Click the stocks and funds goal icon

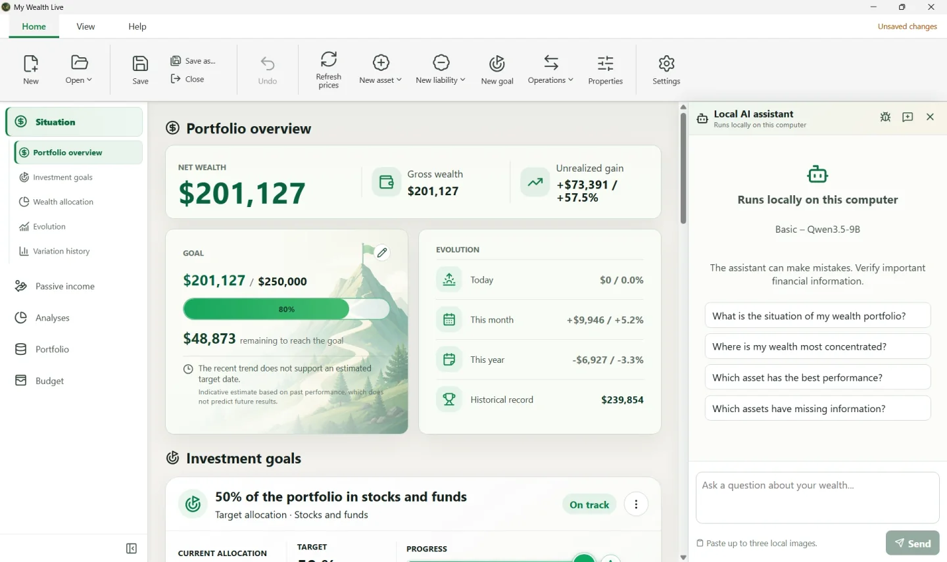[193, 504]
